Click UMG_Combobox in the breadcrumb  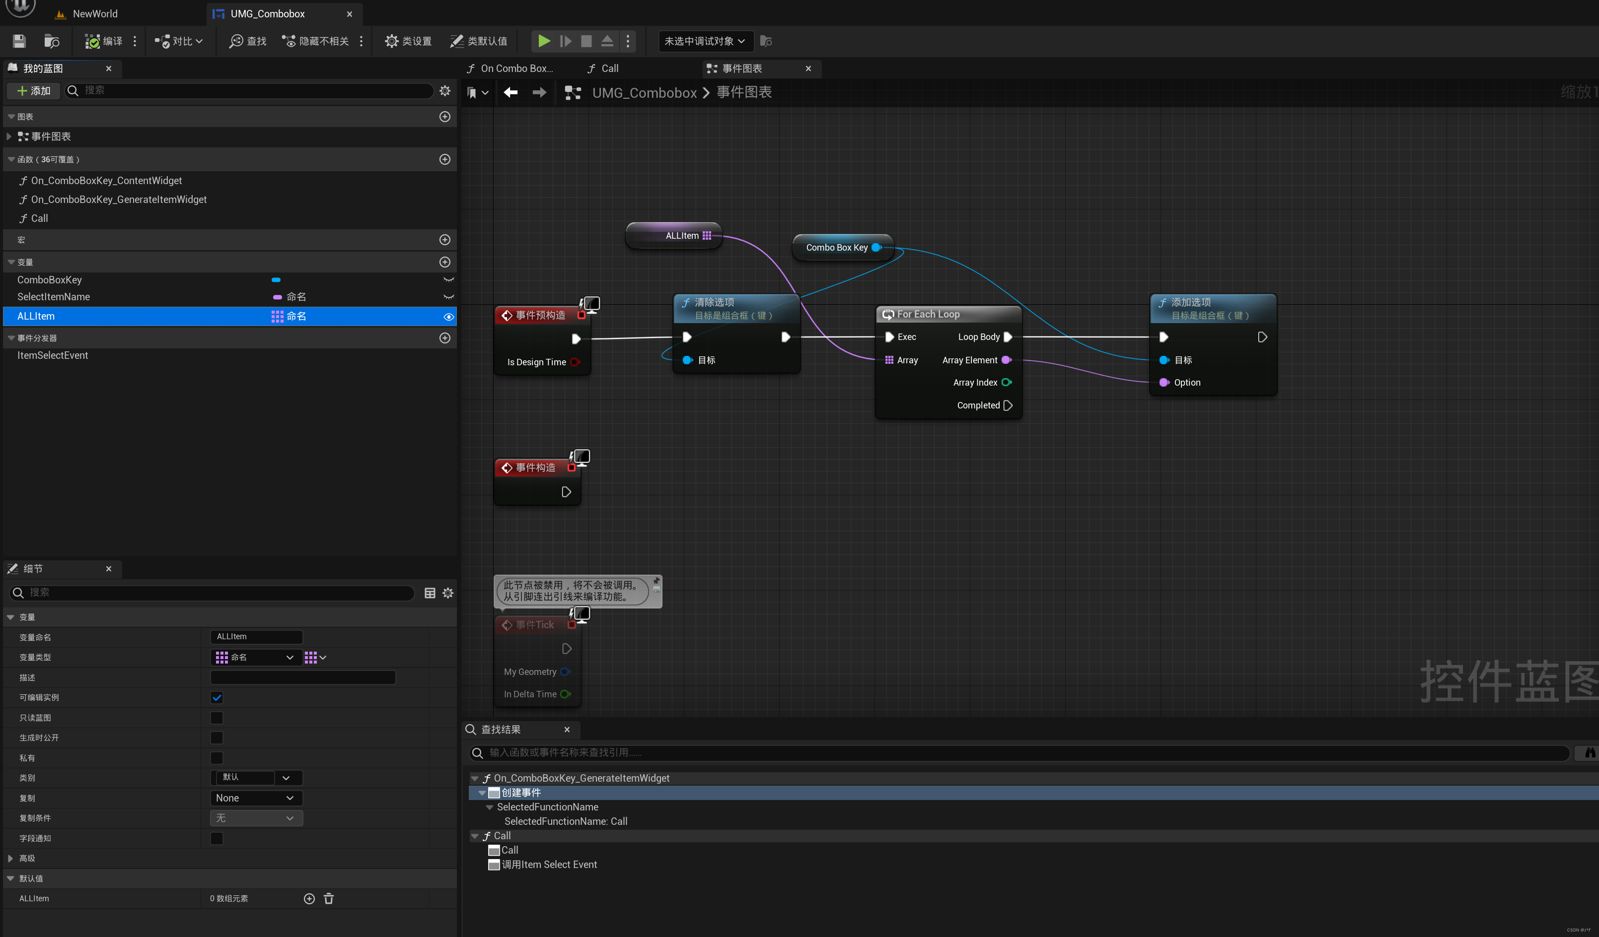coord(644,93)
